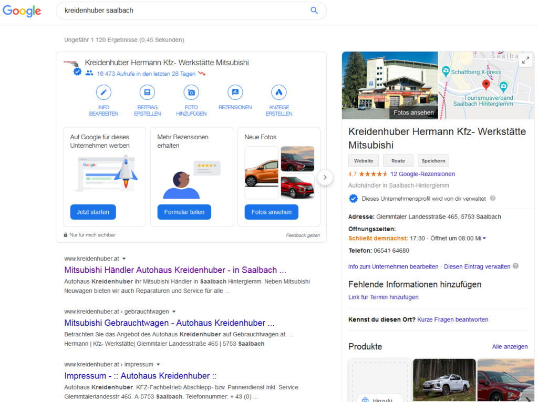Click the red downward trend arrow
The width and height of the screenshot is (538, 402).
(x=201, y=74)
